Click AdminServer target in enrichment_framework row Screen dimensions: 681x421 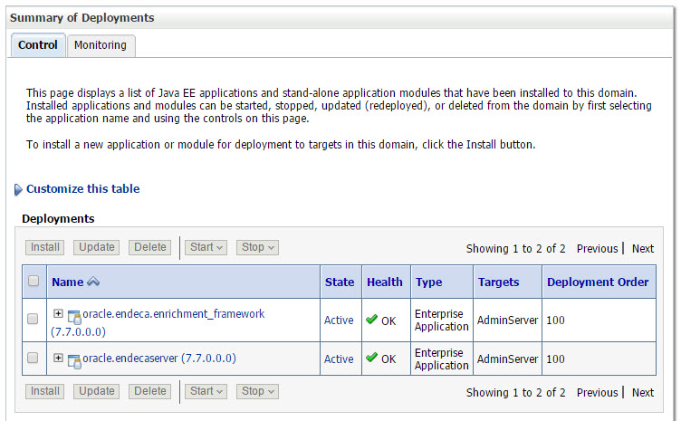click(x=507, y=321)
